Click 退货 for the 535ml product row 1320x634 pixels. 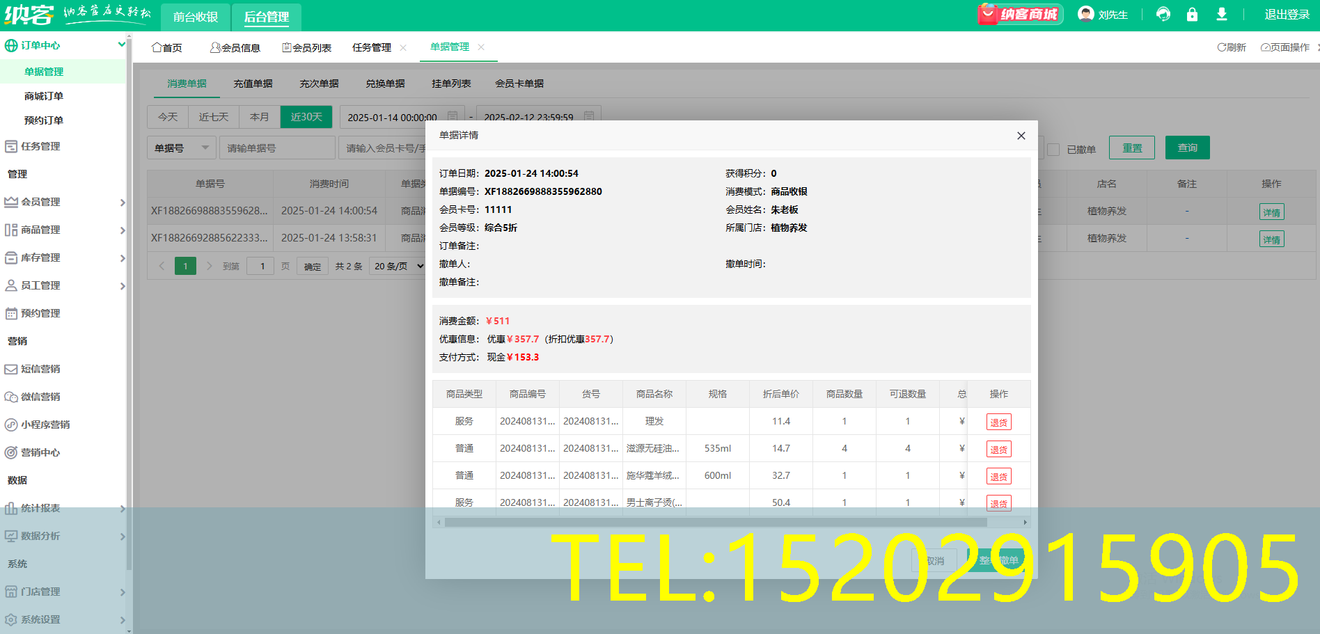click(999, 449)
